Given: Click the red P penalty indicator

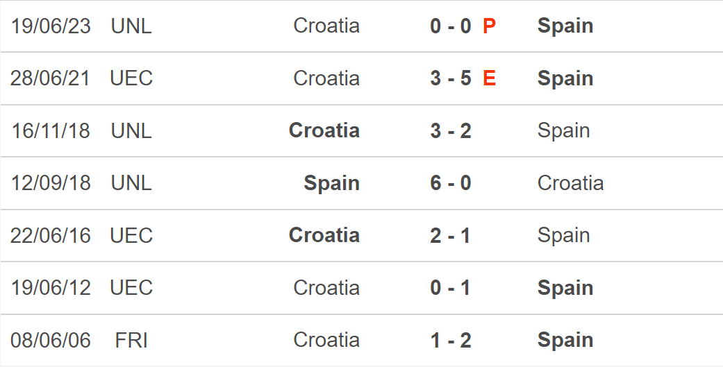Looking at the screenshot, I should [x=489, y=26].
